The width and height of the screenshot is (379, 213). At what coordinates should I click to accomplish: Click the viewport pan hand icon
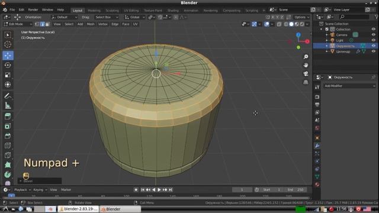[x=306, y=65]
